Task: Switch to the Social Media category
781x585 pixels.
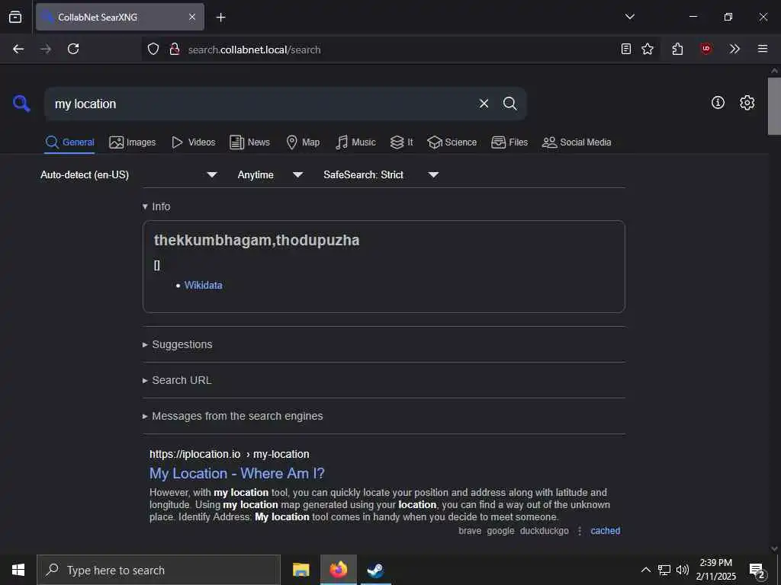Action: click(x=577, y=142)
